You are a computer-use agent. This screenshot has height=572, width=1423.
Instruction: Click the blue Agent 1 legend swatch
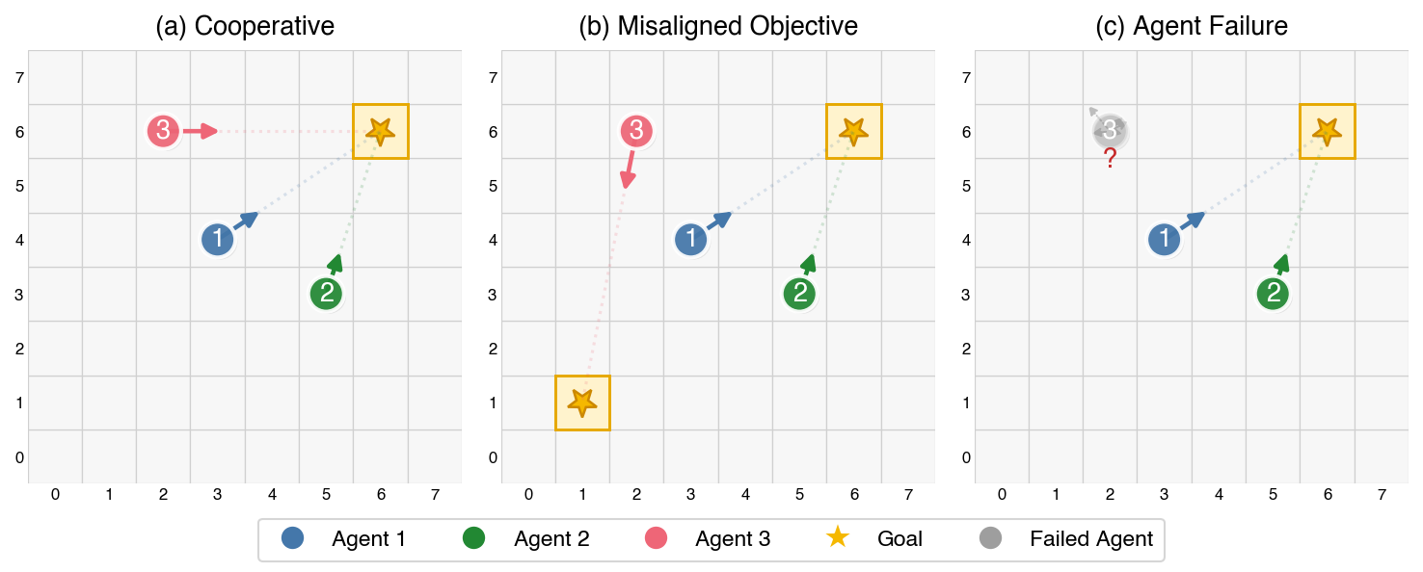(x=293, y=539)
